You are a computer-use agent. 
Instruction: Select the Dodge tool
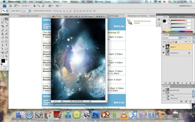pyautogui.click(x=6, y=41)
